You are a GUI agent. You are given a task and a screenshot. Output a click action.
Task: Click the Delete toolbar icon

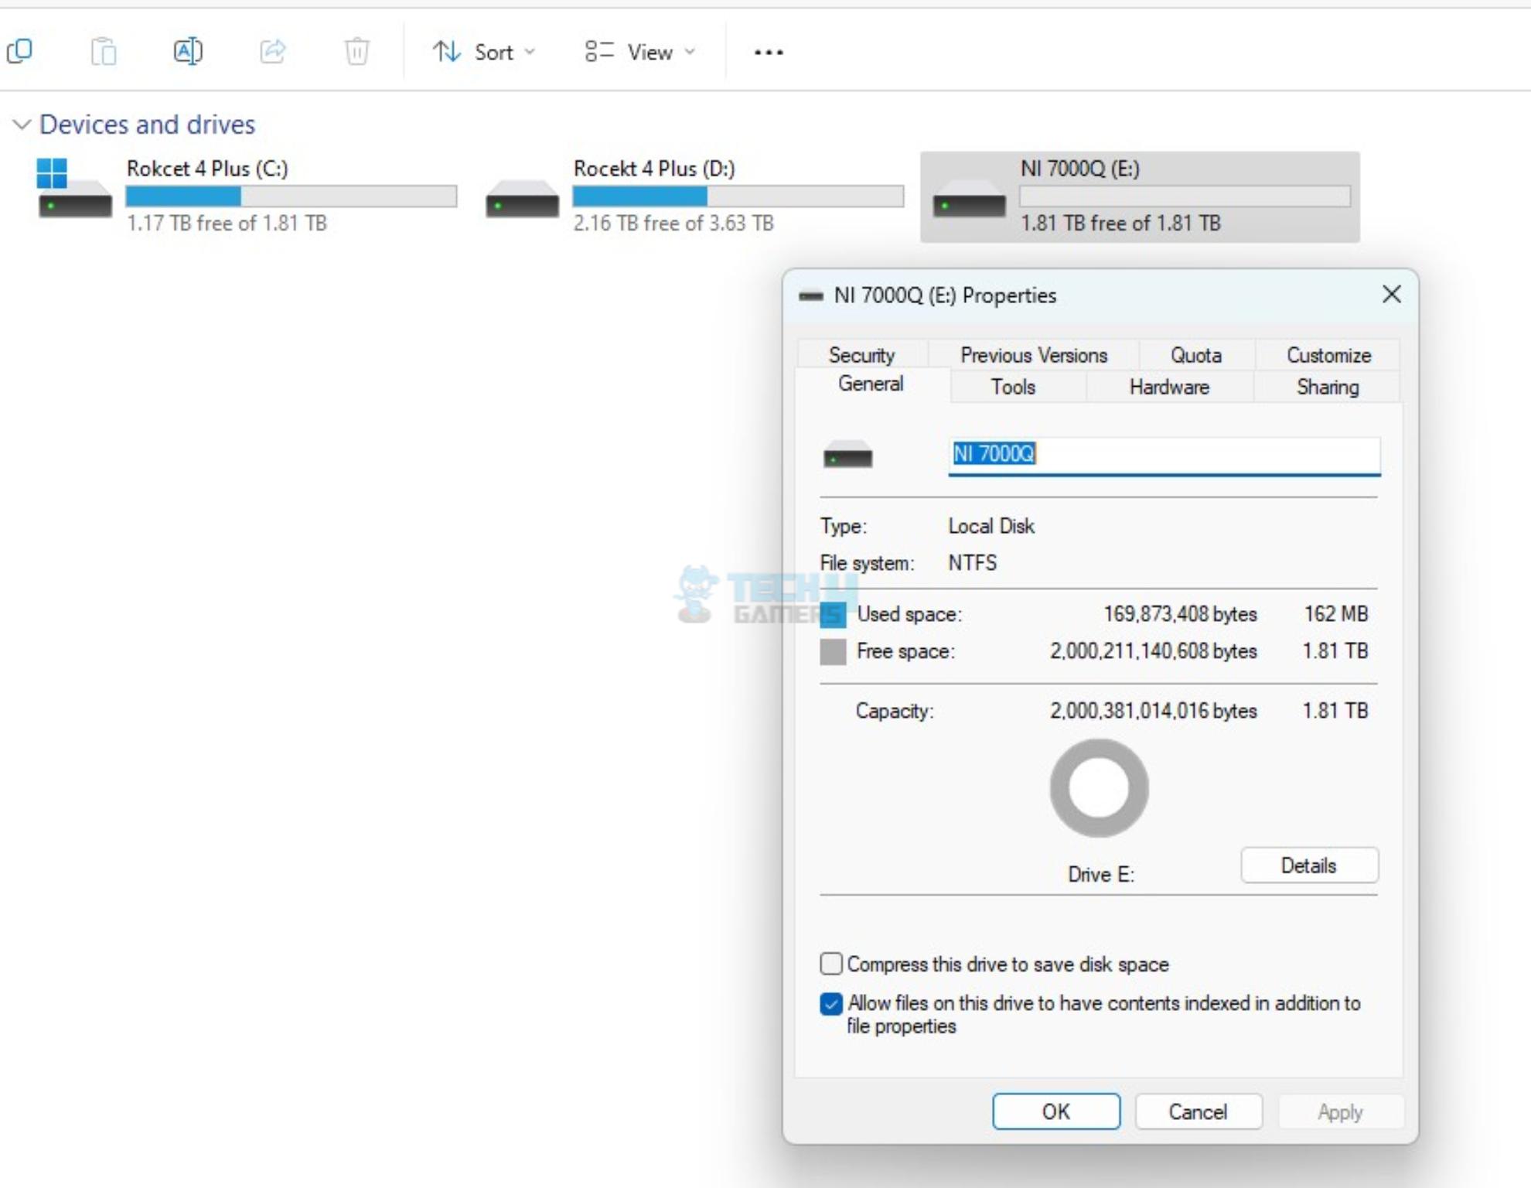[x=356, y=51]
